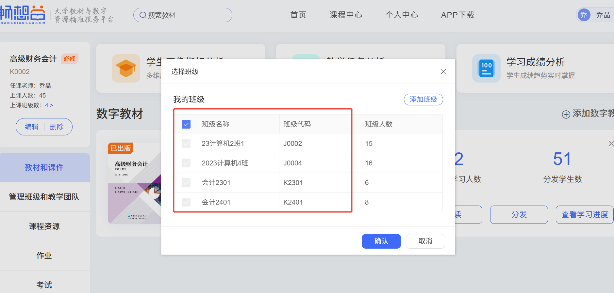Click the search magnifier icon
Viewport: 614px width, 293px height.
(x=143, y=15)
